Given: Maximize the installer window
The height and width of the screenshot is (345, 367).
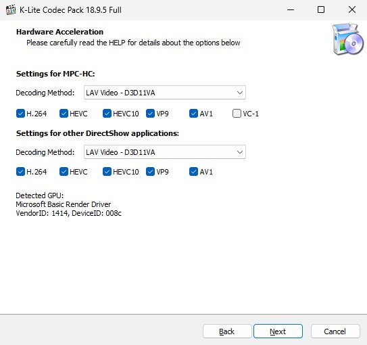Looking at the screenshot, I should pos(321,9).
